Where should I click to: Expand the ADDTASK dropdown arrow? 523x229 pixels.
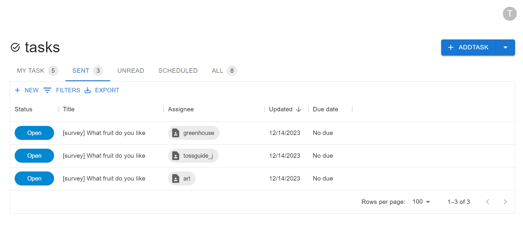(505, 48)
